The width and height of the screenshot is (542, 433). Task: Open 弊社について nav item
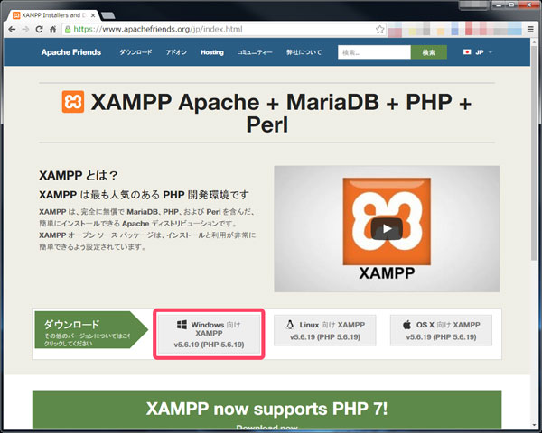304,52
